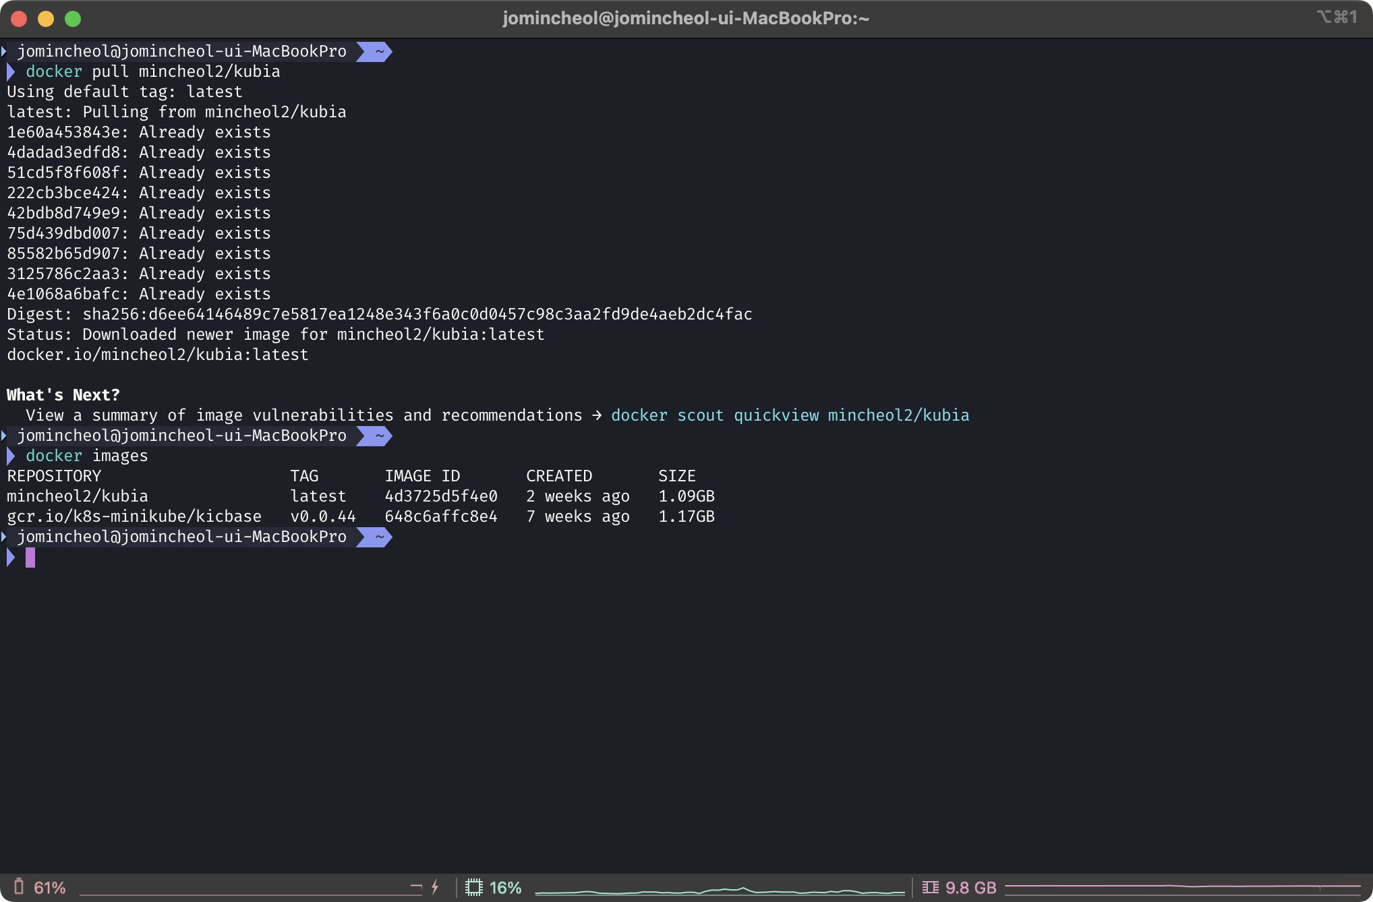1373x902 pixels.
Task: Click the green zoom window button
Action: point(73,19)
